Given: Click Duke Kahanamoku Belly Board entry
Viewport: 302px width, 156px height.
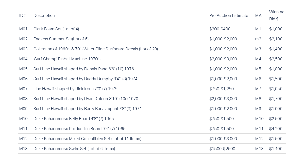Looking at the screenshot, I should tap(73, 119).
